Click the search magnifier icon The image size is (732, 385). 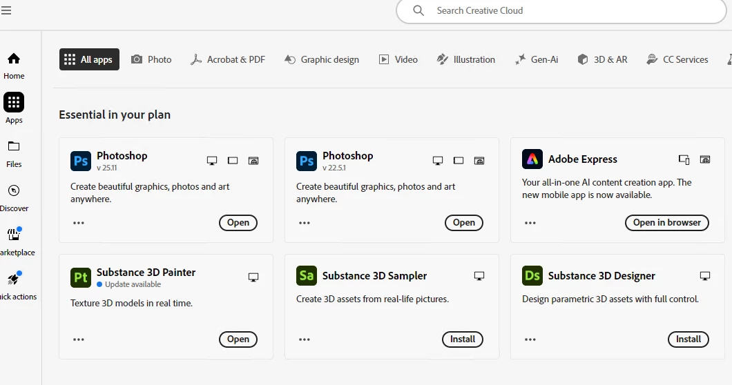point(418,10)
